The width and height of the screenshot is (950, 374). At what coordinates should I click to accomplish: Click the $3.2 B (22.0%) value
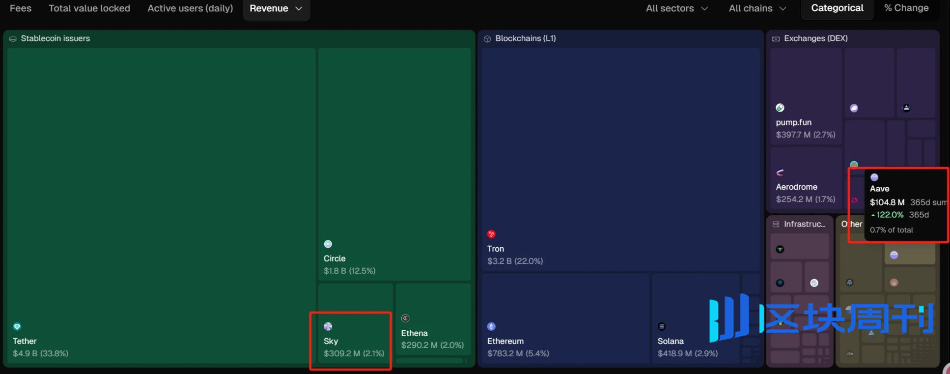click(515, 261)
